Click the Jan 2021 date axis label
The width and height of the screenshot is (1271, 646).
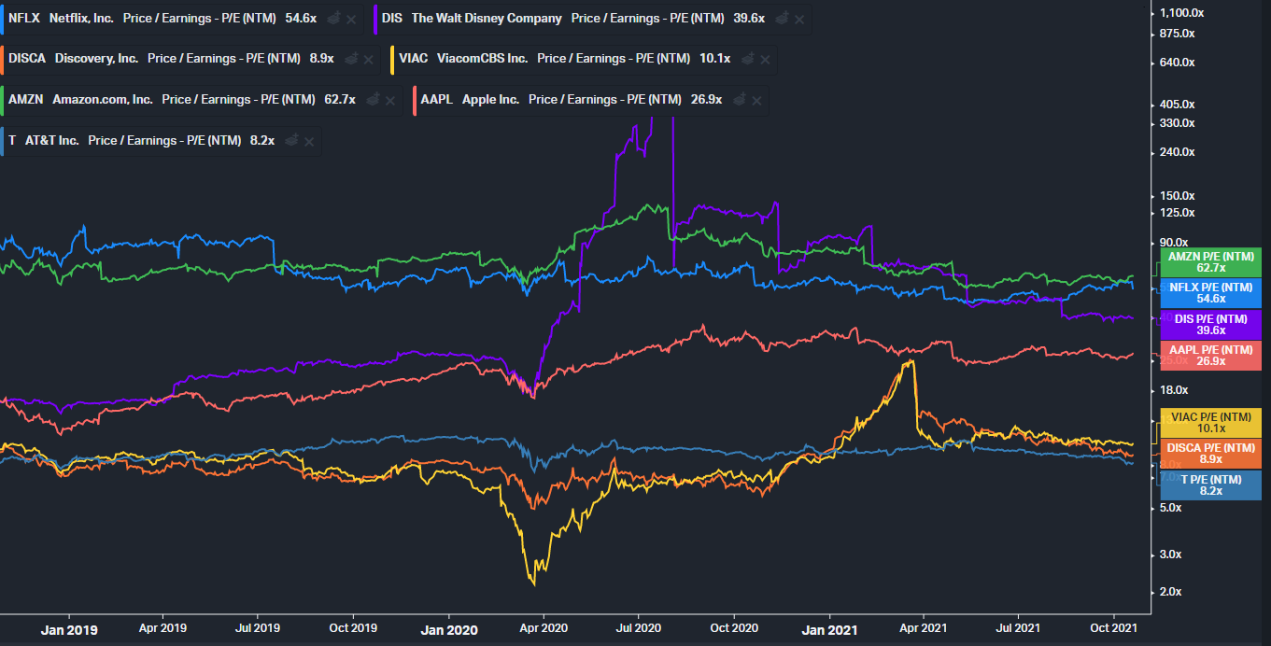830,629
